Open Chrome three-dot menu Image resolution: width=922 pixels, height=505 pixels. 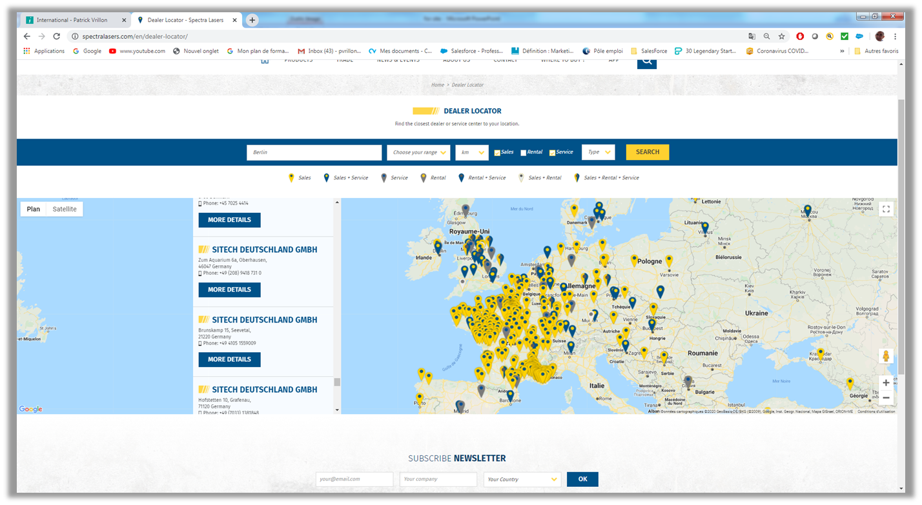[x=896, y=36]
